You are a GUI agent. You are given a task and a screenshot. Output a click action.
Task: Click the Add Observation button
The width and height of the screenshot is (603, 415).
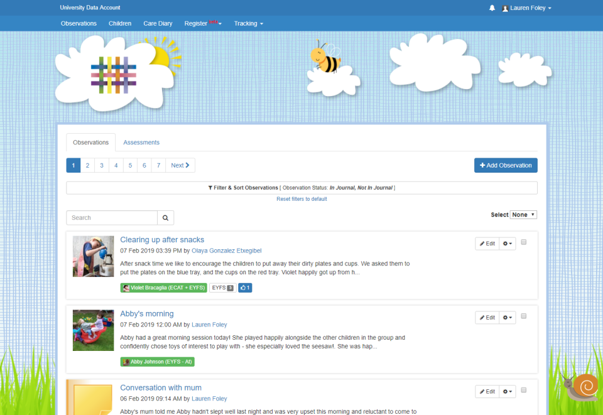pos(506,165)
